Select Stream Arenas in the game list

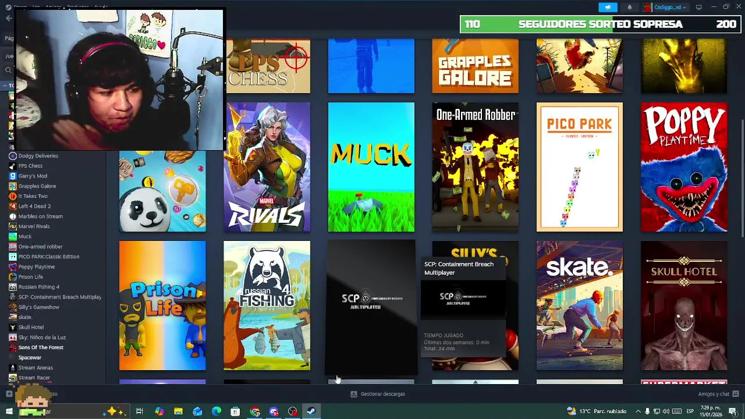pyautogui.click(x=36, y=368)
